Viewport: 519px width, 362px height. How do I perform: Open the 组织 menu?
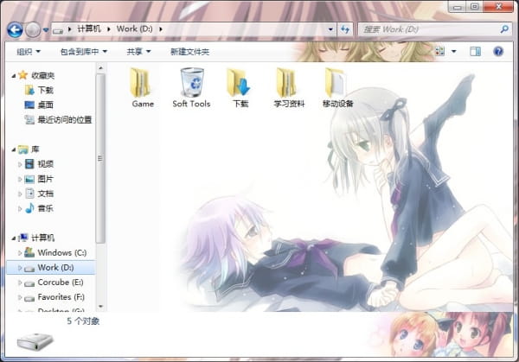(x=29, y=52)
